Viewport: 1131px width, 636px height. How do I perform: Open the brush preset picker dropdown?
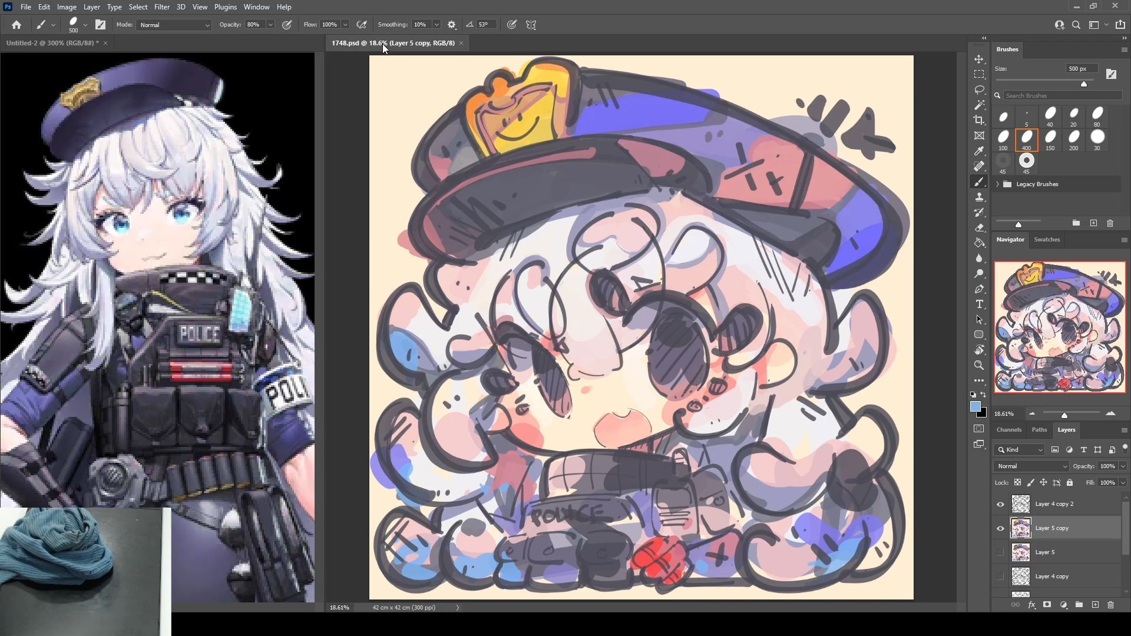point(85,25)
